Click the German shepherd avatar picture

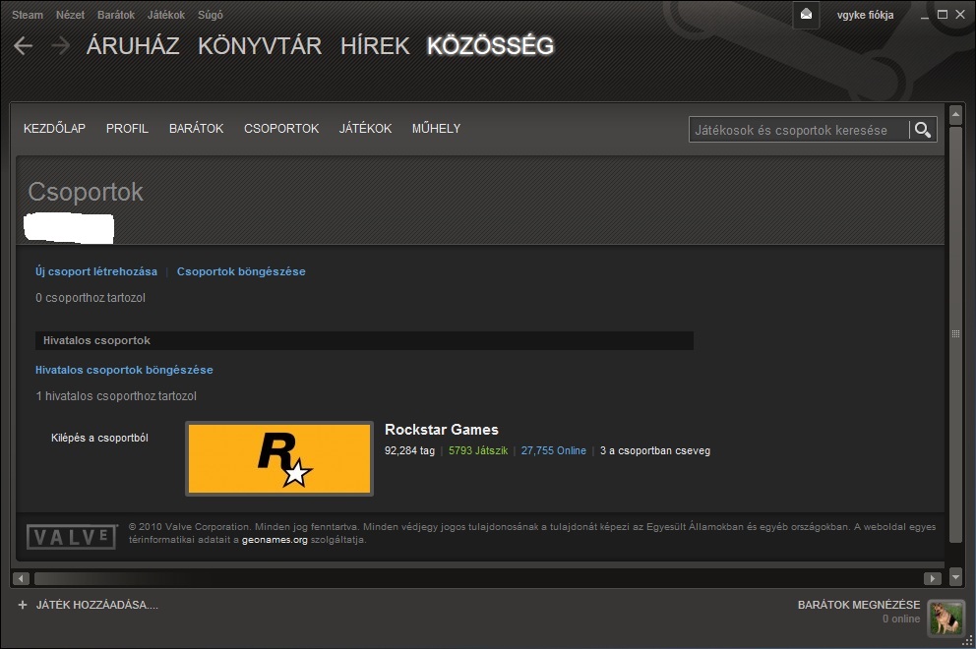[x=945, y=618]
